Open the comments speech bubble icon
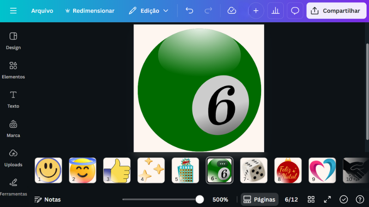 295,11
